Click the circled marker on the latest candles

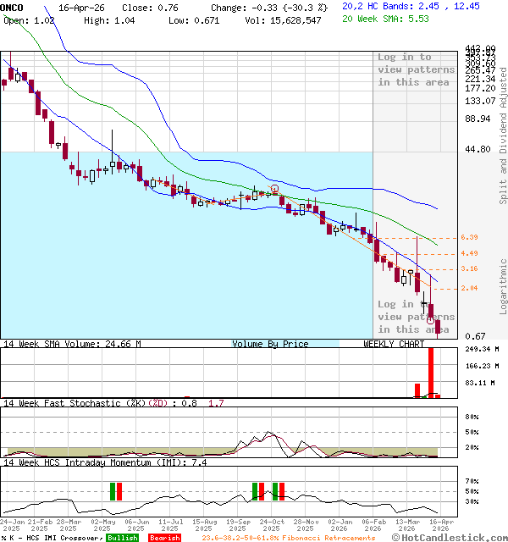coord(431,321)
